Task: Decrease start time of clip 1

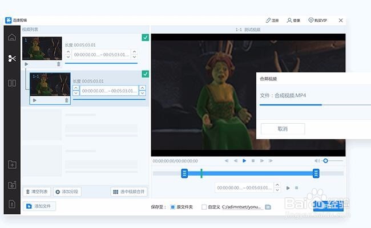Action: [x=68, y=57]
